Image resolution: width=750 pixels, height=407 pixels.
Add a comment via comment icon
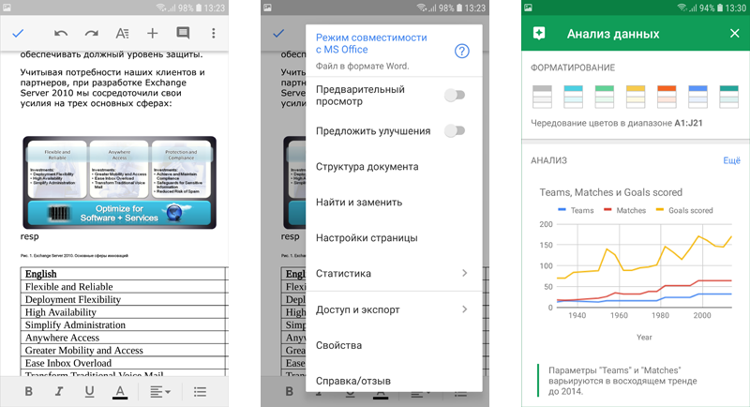[183, 33]
